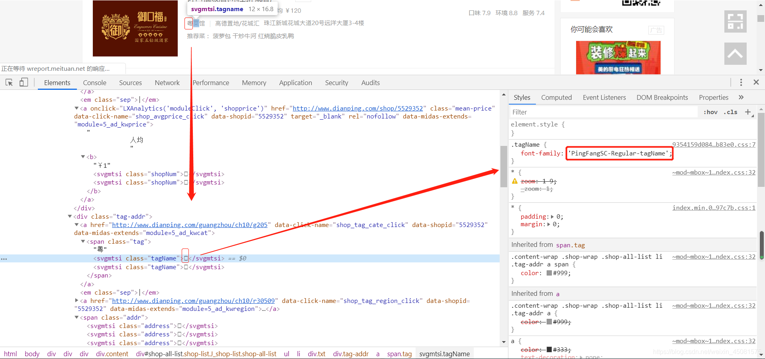Collapse the a.mean-price node triangle
Screen dimensions: 765x359
pos(76,108)
